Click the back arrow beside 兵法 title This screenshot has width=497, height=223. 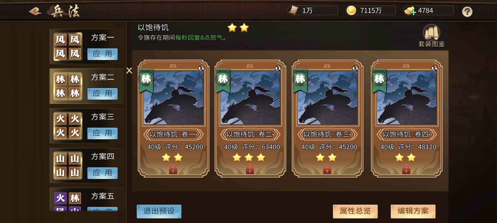coord(35,11)
